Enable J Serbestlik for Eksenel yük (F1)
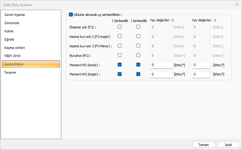The height and width of the screenshot is (150, 242). (x=138, y=27)
